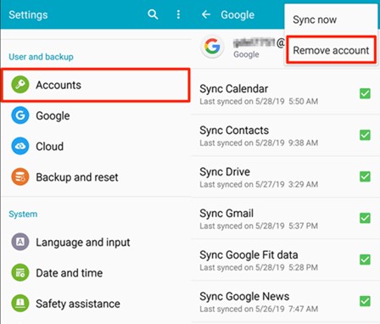Image resolution: width=380 pixels, height=324 pixels.
Task: Tap the Settings title in the header
Action: 28,15
